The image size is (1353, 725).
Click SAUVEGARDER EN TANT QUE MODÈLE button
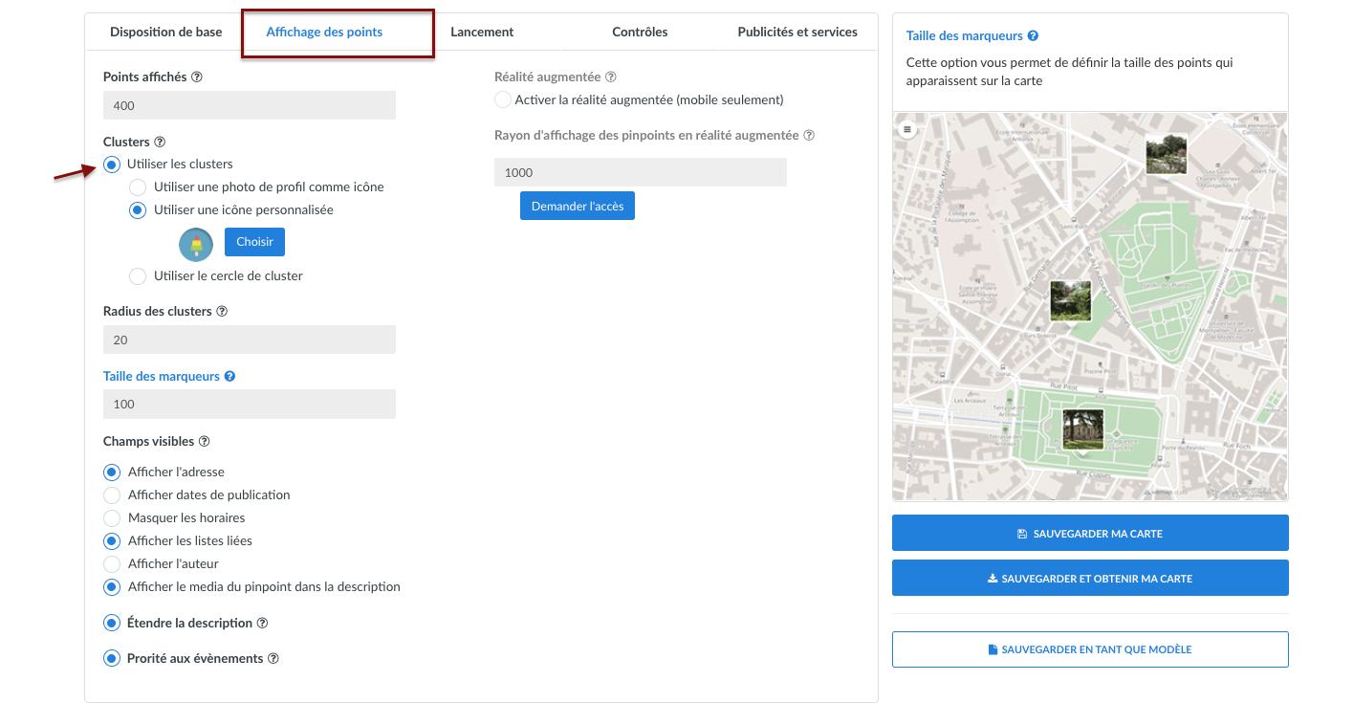[1090, 649]
